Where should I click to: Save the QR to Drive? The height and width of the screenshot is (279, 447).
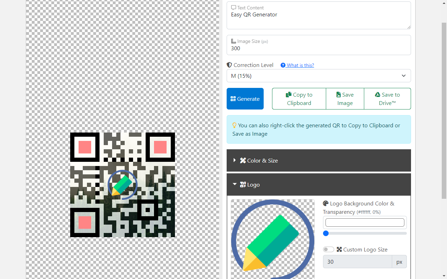tap(387, 99)
